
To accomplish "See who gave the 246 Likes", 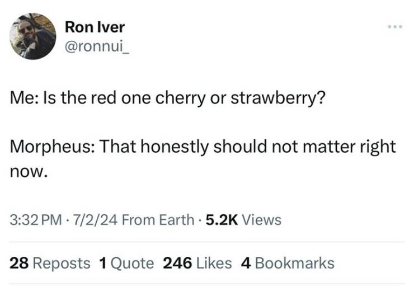I will [196, 263].
